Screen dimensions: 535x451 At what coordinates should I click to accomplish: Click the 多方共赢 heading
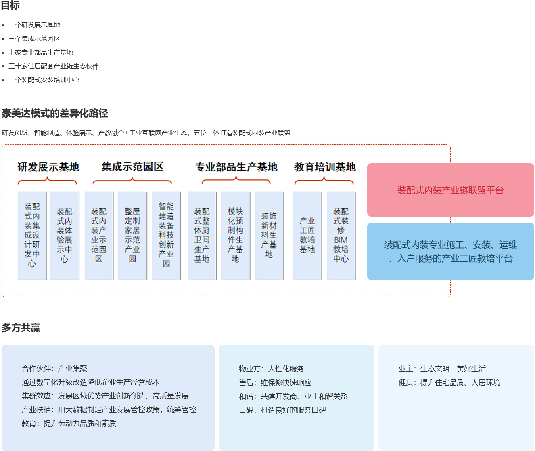pyautogui.click(x=21, y=328)
